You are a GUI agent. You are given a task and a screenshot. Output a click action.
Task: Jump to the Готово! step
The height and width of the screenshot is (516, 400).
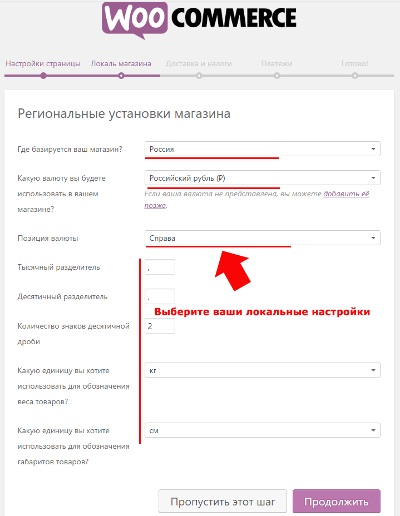pos(354,63)
